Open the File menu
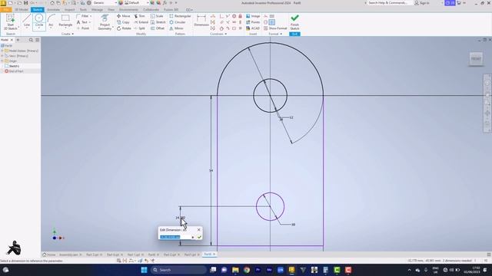 click(5, 10)
